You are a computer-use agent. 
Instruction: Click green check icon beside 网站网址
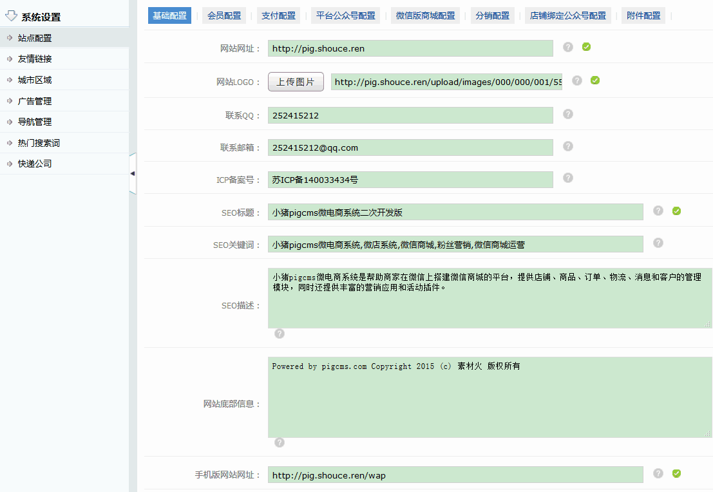[x=585, y=48]
